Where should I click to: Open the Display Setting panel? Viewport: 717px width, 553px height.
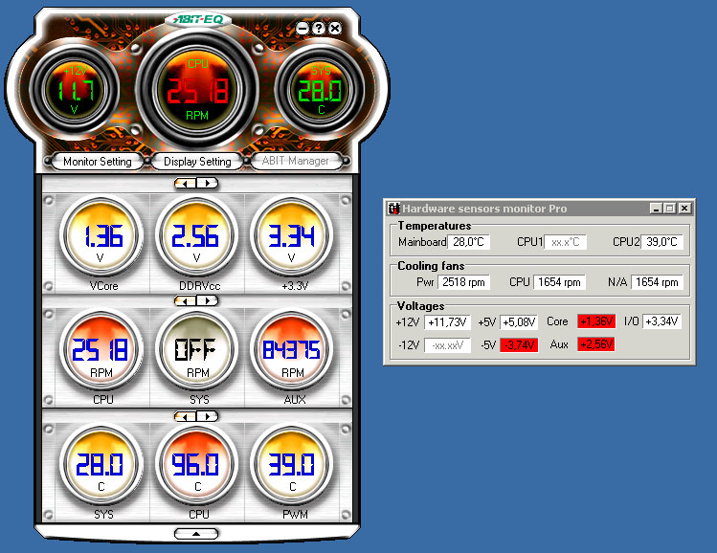[x=197, y=162]
